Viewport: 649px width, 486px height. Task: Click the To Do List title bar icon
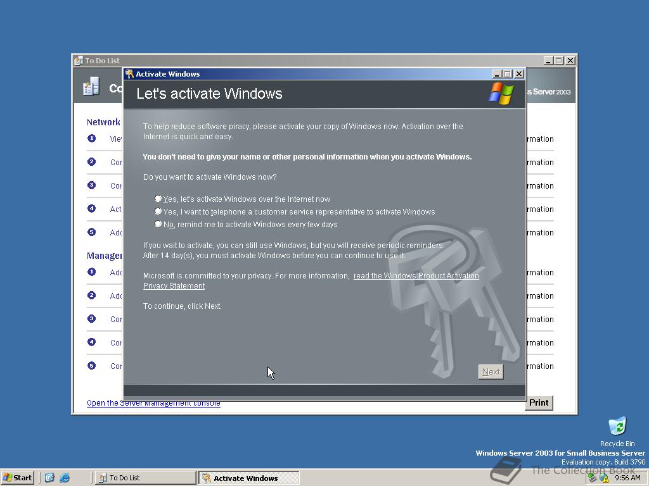[x=79, y=61]
